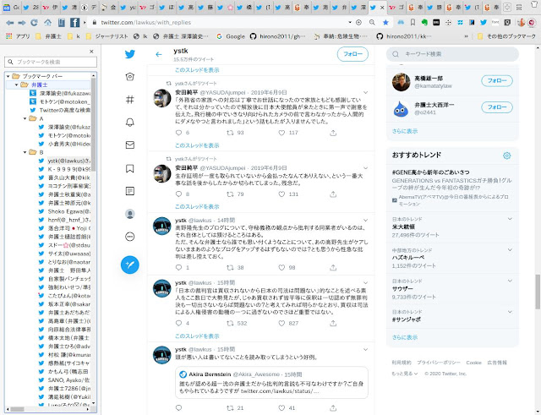Open trends settings gear icon
The width and height of the screenshot is (541, 415).
(507, 156)
